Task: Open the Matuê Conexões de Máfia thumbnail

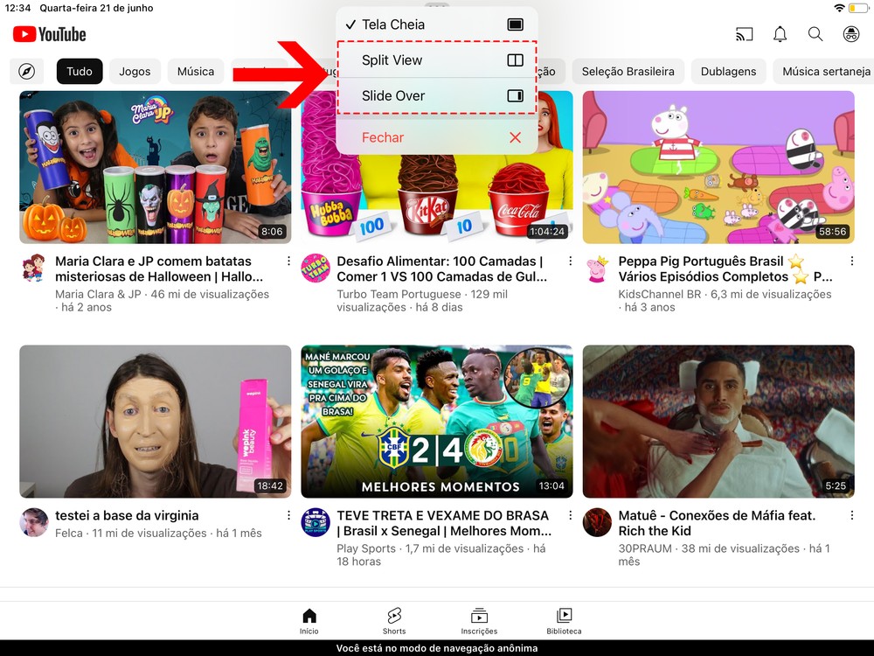Action: 718,422
